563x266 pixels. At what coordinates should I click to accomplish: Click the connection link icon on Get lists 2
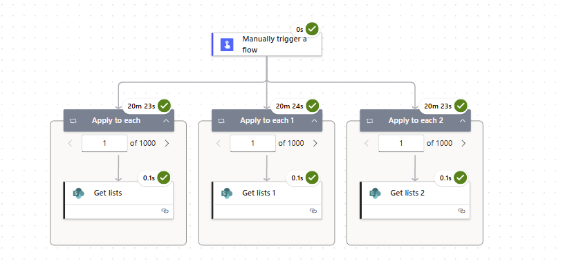coord(462,211)
